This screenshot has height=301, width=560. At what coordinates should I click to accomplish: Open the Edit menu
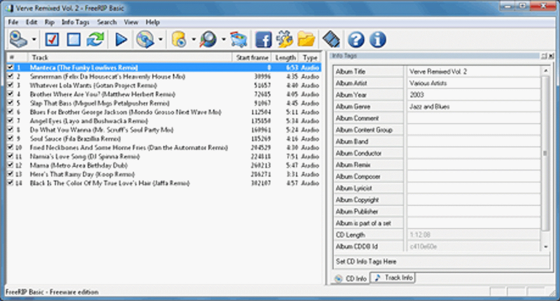coord(32,22)
